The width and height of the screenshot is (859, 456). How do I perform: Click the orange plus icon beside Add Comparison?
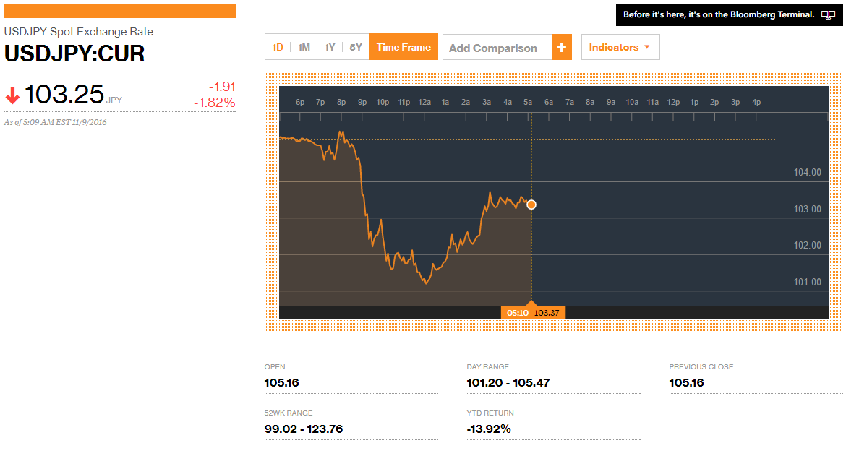pyautogui.click(x=562, y=46)
